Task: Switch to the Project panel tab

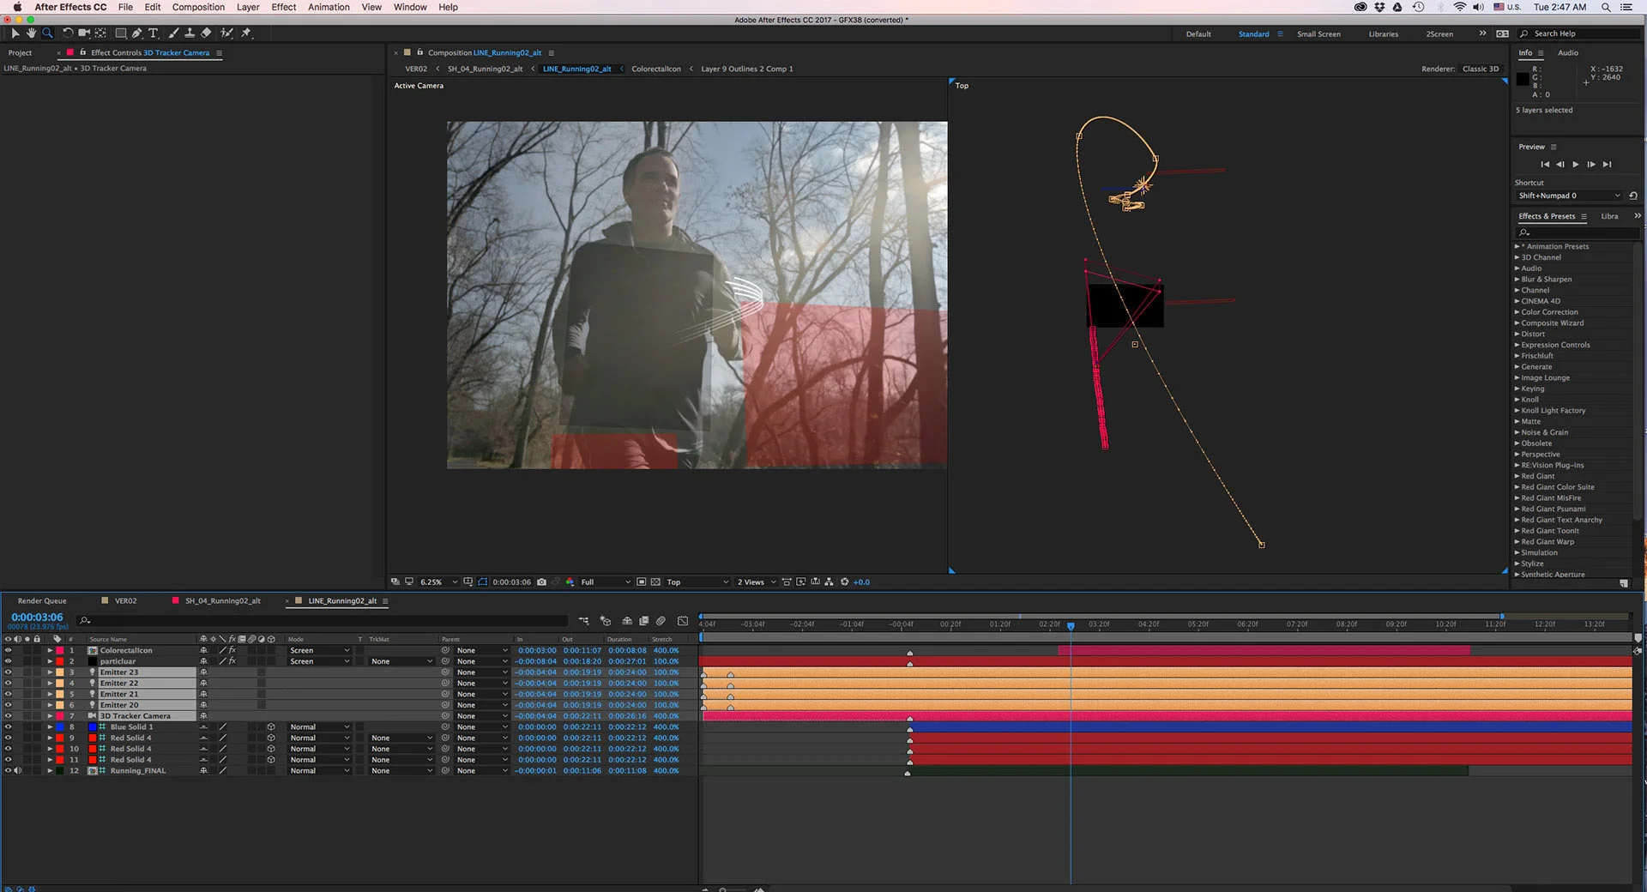Action: pyautogui.click(x=20, y=53)
